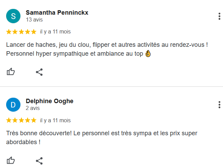This screenshot has width=223, height=167.
Task: Share Delphine Ooghe's review
Action: [39, 161]
